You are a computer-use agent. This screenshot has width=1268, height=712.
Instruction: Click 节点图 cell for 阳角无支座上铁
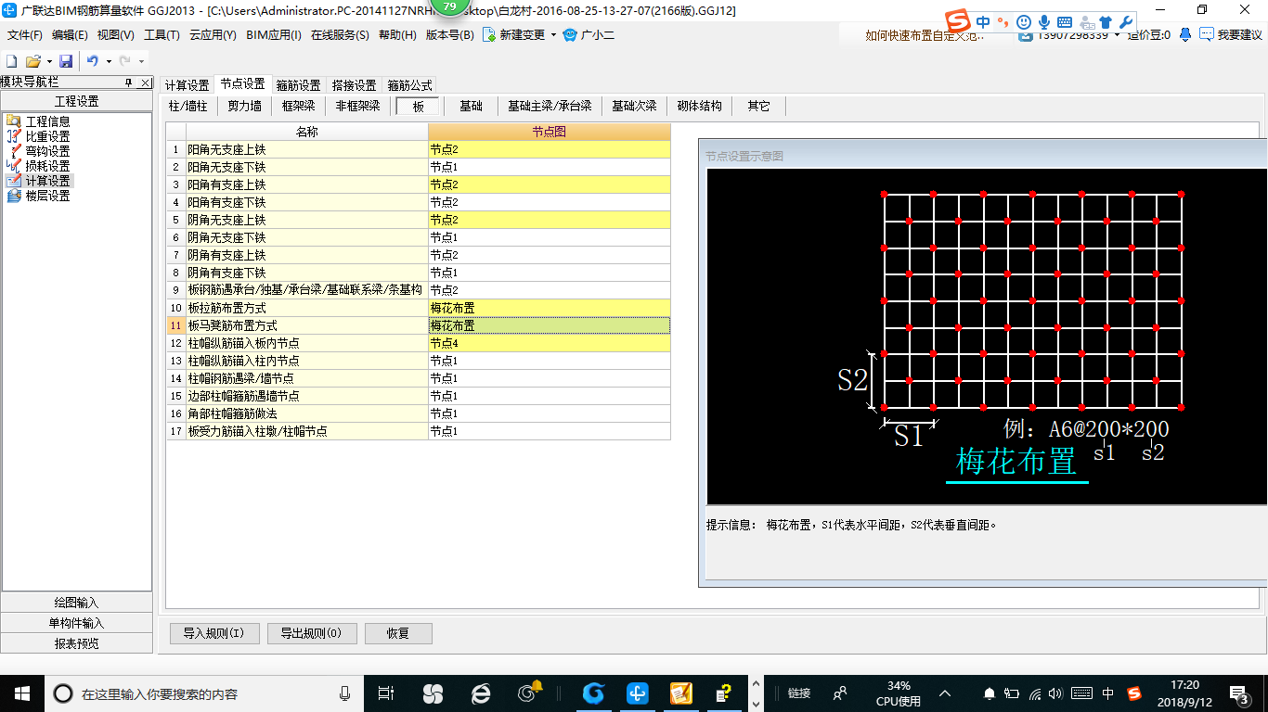549,149
